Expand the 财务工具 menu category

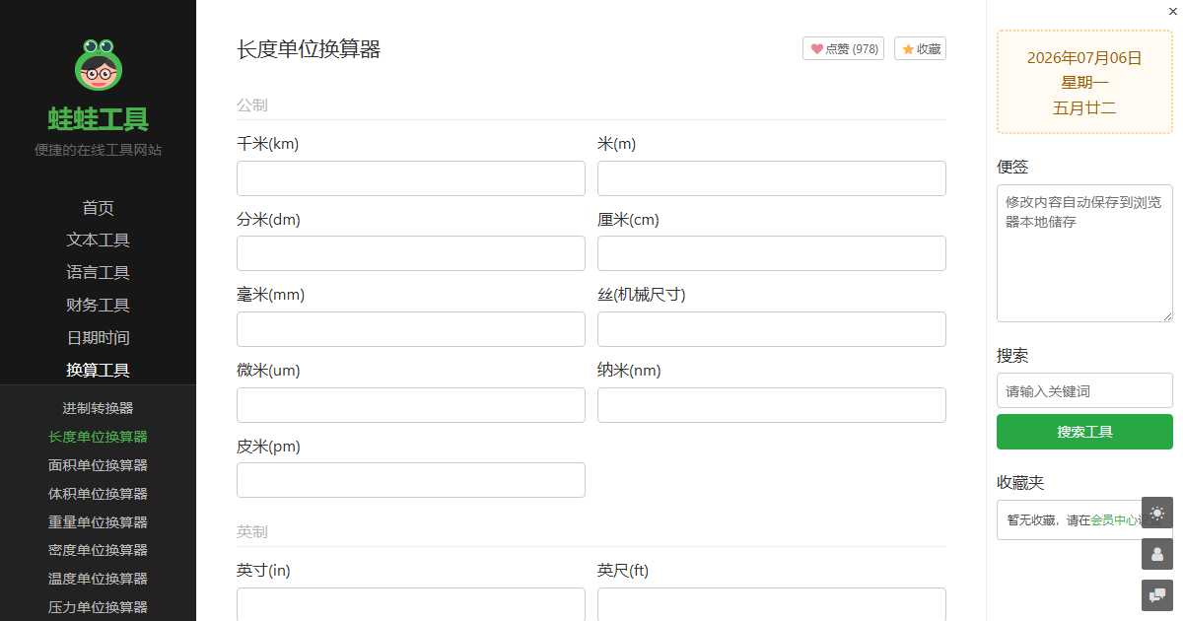(98, 306)
